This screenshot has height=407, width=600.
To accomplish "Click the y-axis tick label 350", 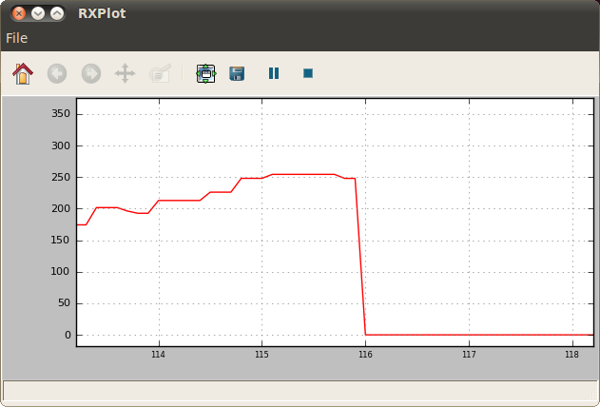I will point(62,114).
